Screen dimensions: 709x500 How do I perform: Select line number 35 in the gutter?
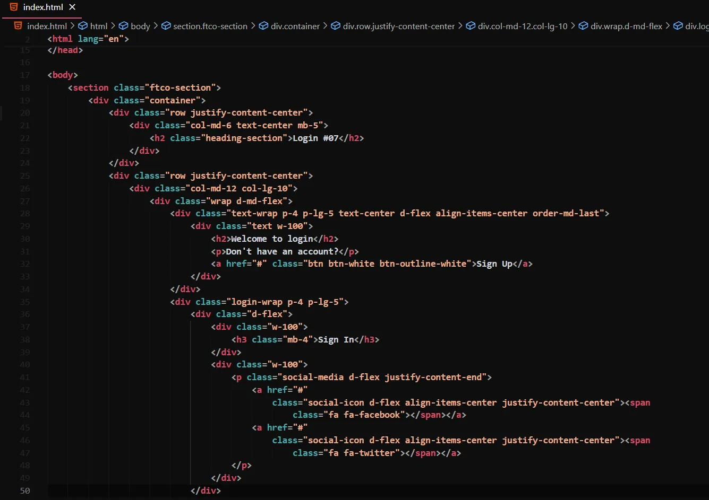(25, 302)
